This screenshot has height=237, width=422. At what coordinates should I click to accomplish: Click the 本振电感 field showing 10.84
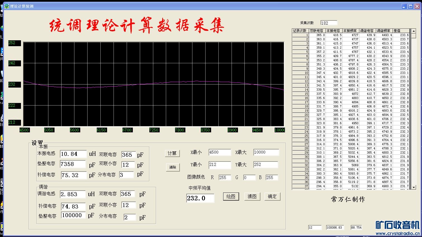[73, 154]
